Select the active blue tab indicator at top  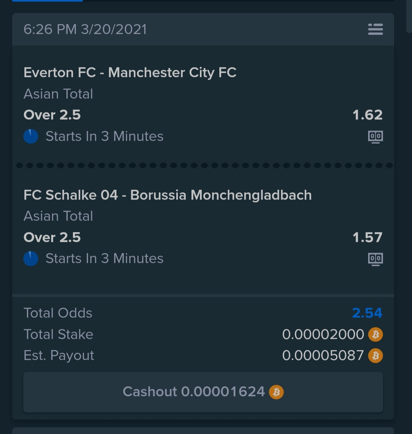tap(47, 1)
